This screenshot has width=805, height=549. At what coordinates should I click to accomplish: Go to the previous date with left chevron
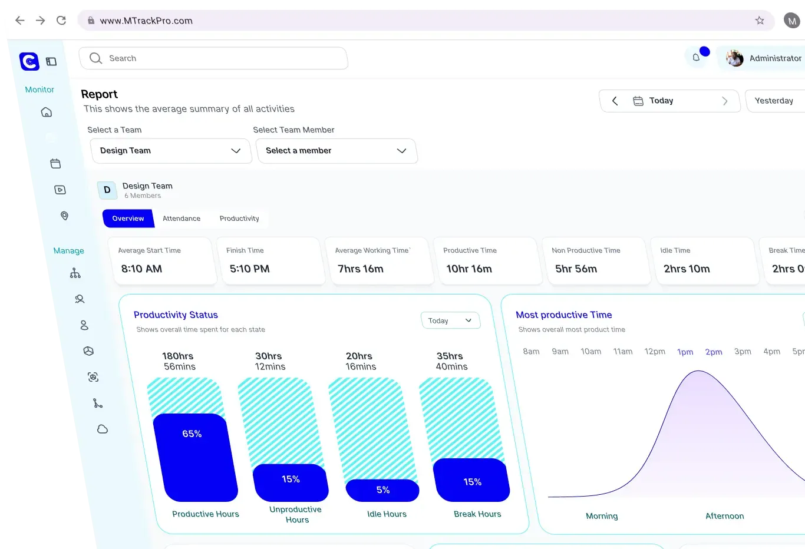tap(615, 101)
